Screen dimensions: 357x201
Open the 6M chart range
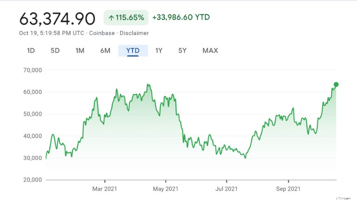[x=105, y=51]
